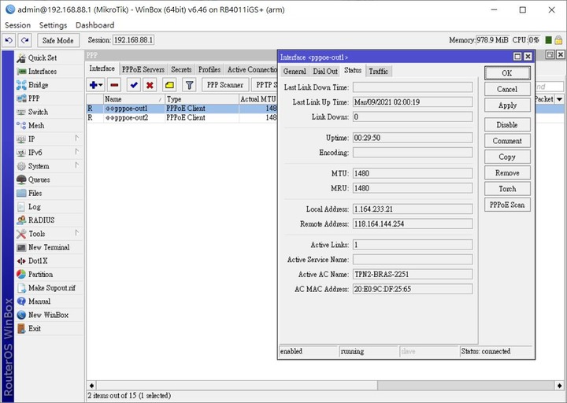Click the PPP Scanner button
567x403 pixels.
point(225,85)
